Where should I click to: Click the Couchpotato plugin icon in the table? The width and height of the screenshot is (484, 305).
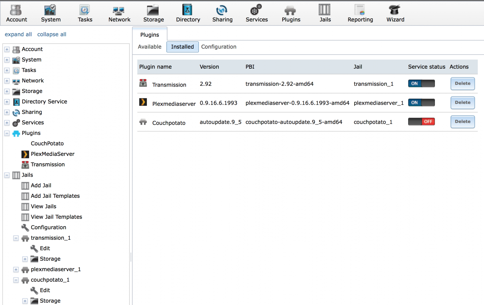pyautogui.click(x=143, y=122)
